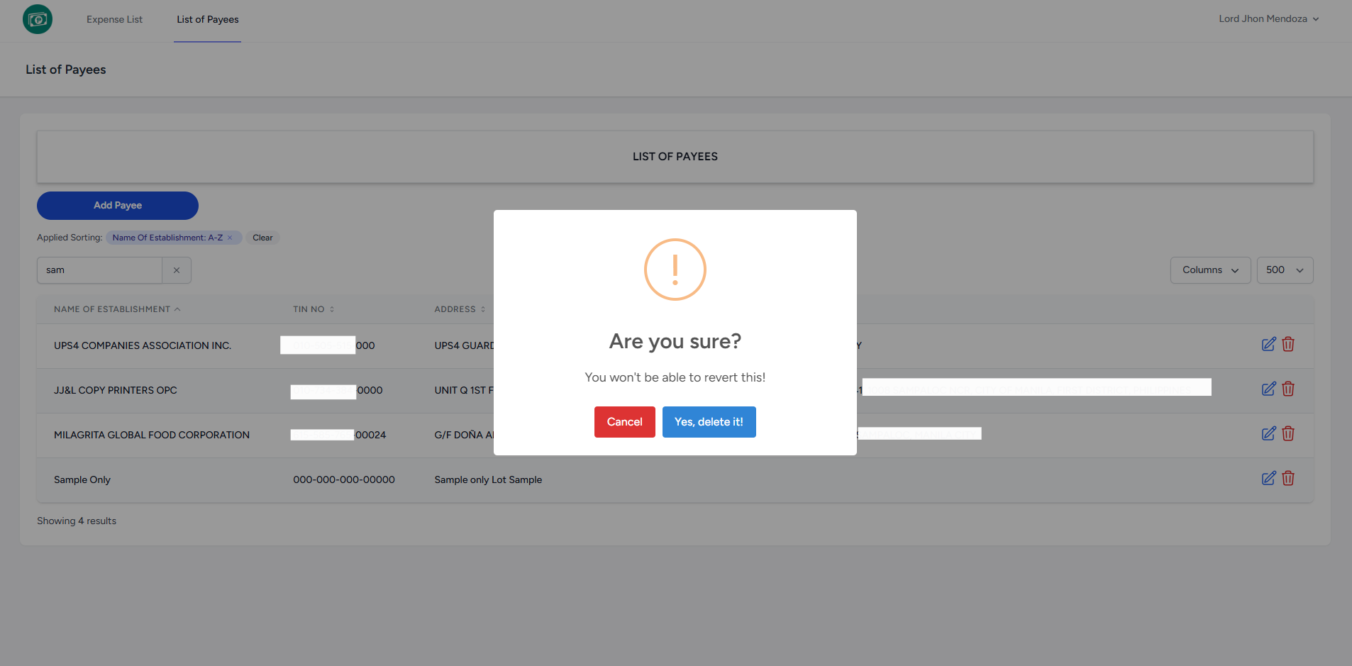Switch to the Expense List tab
Screen dimensions: 1352x666
(114, 20)
